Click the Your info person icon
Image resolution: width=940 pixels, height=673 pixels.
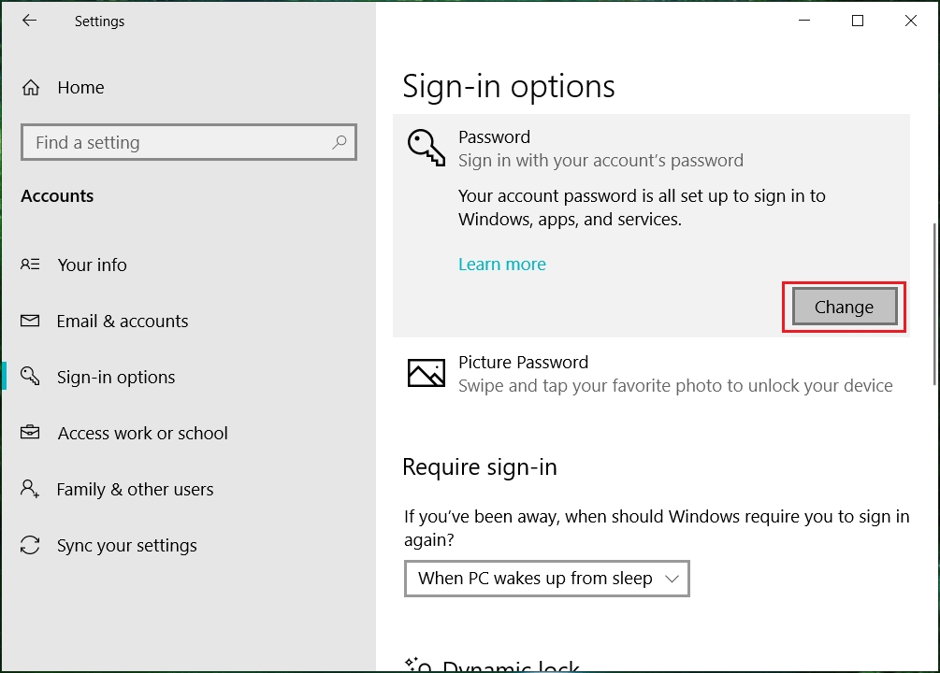coord(30,265)
